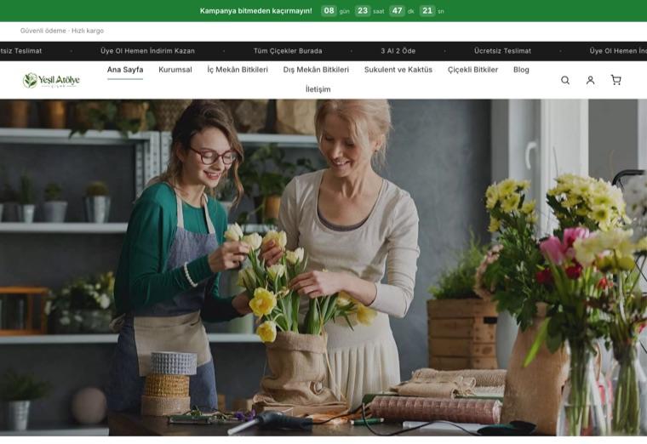Image resolution: width=647 pixels, height=444 pixels.
Task: Click the 21 sn countdown value
Action: pyautogui.click(x=427, y=11)
